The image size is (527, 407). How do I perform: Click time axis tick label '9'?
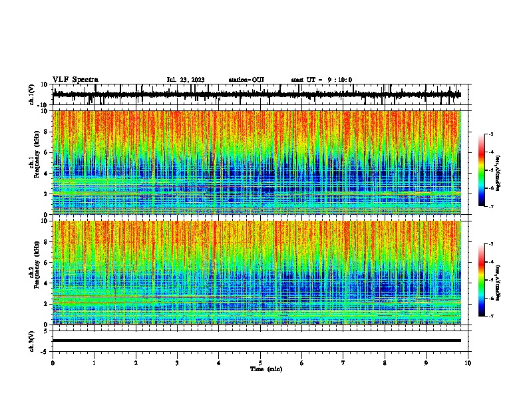[426, 363]
